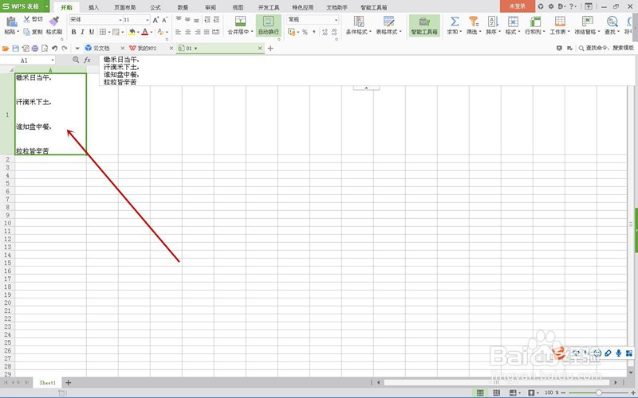638x398 pixels.
Task: Toggle underline formatting
Action: point(92,32)
